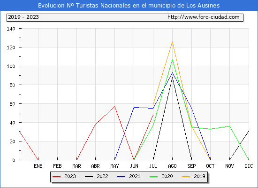Click the MAY month axis label

[x=114, y=166]
